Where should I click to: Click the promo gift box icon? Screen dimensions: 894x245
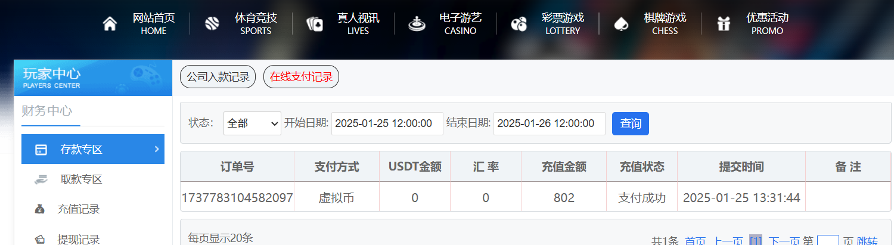(x=724, y=24)
